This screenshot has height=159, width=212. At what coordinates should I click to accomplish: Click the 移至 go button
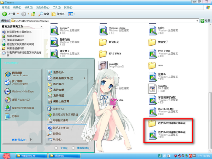205,21
